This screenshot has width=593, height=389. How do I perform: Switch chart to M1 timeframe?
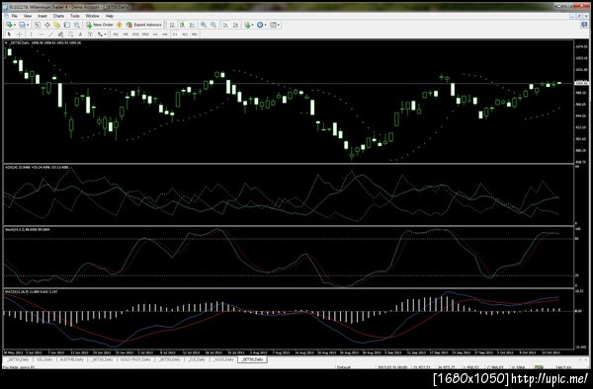pyautogui.click(x=116, y=34)
